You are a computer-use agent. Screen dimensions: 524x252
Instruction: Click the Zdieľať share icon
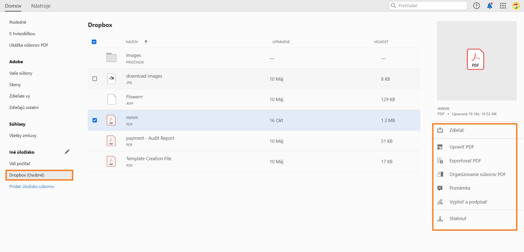click(x=440, y=130)
